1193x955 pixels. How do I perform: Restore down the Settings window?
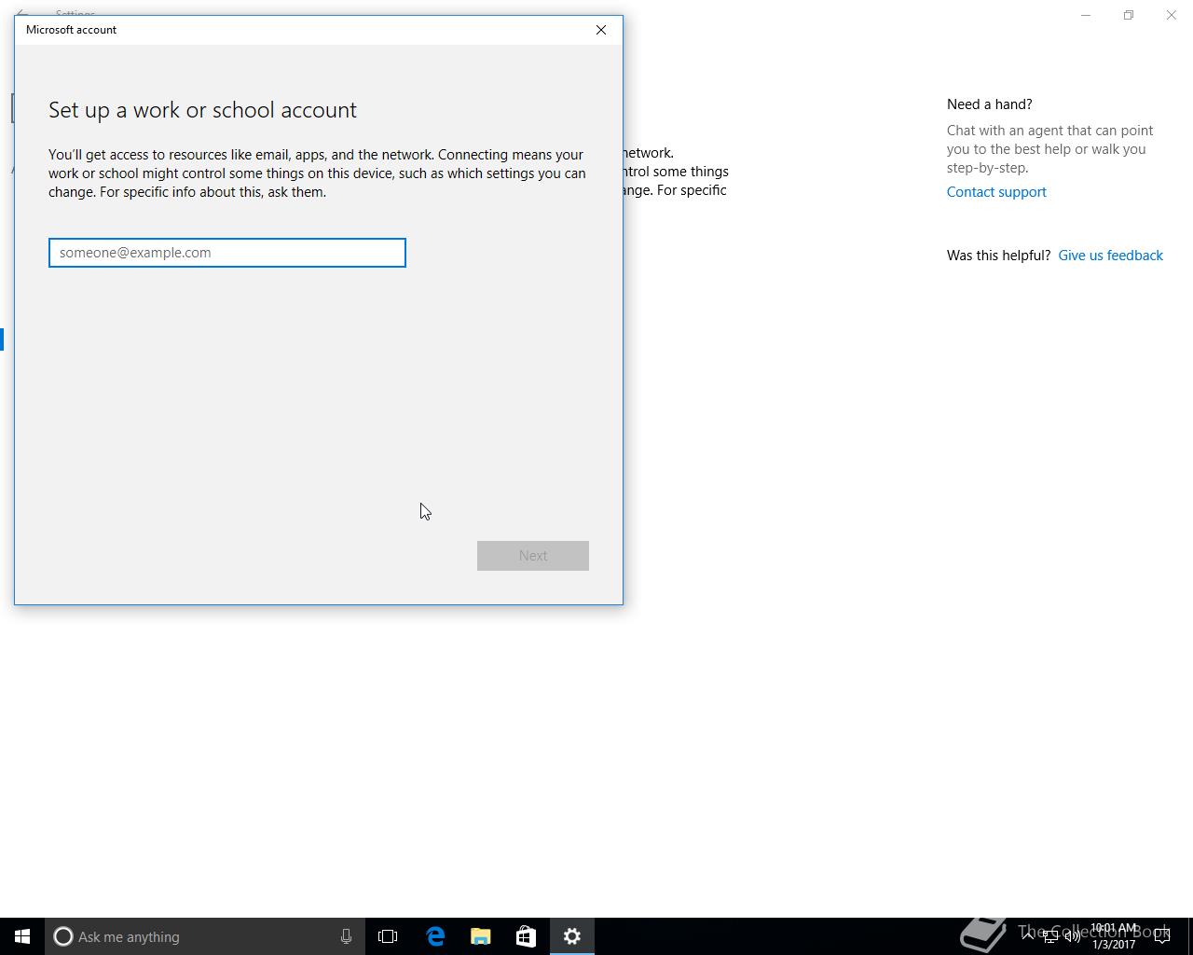pyautogui.click(x=1129, y=15)
